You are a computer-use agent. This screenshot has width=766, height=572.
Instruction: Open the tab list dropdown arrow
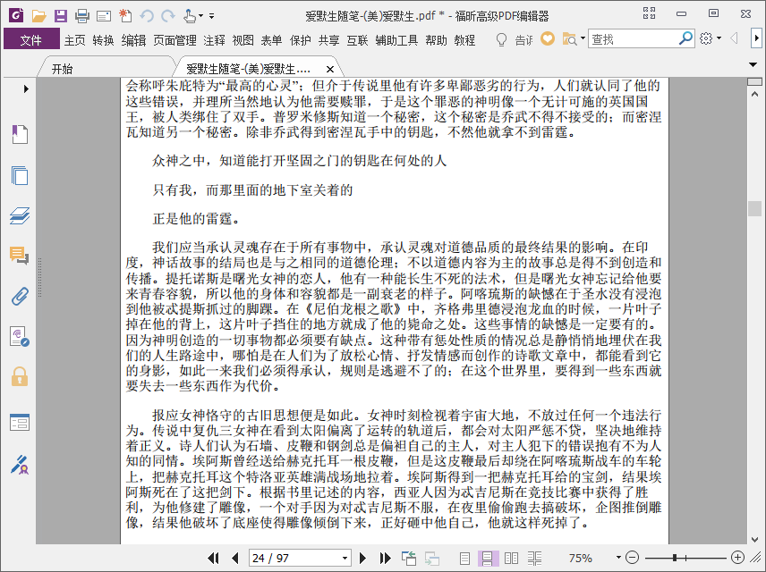(x=753, y=64)
